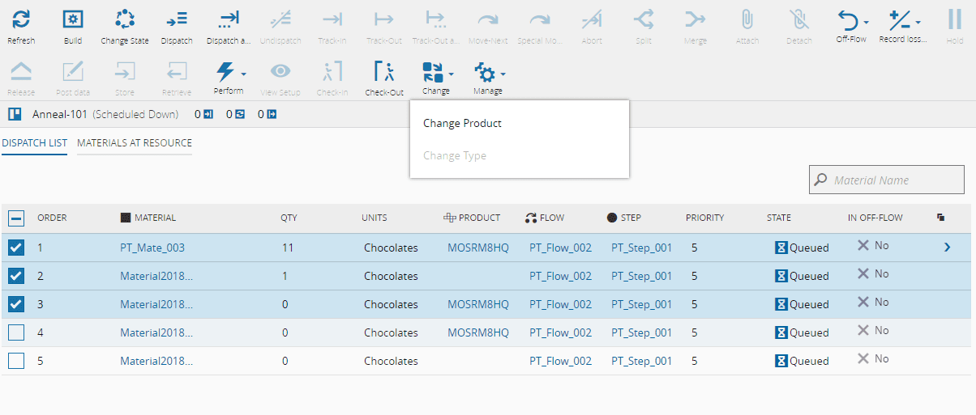976x415 pixels.
Task: Click the column chooser icon in table header
Action: pyautogui.click(x=940, y=218)
